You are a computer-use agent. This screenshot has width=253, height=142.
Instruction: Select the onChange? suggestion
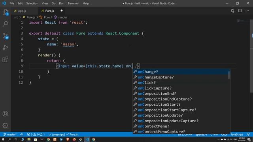pos(180,72)
